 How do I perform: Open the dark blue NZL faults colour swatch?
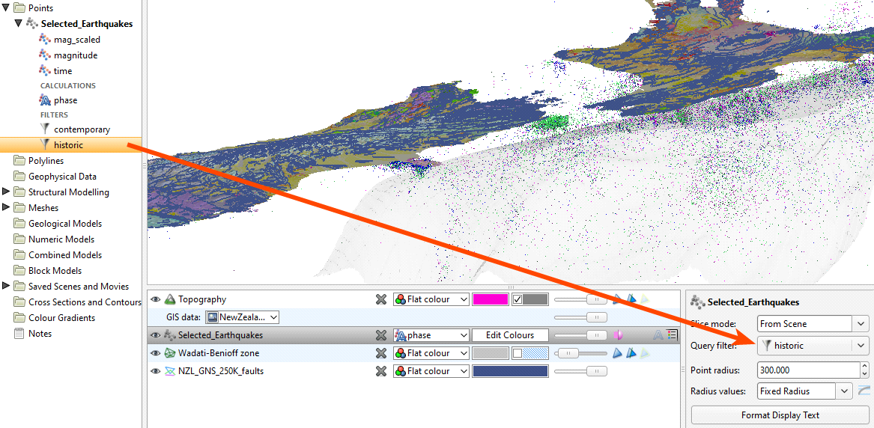click(x=510, y=370)
